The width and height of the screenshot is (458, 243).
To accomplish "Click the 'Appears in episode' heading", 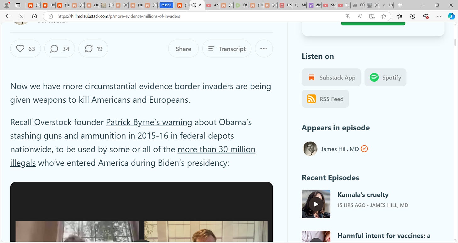I will pos(336,127).
